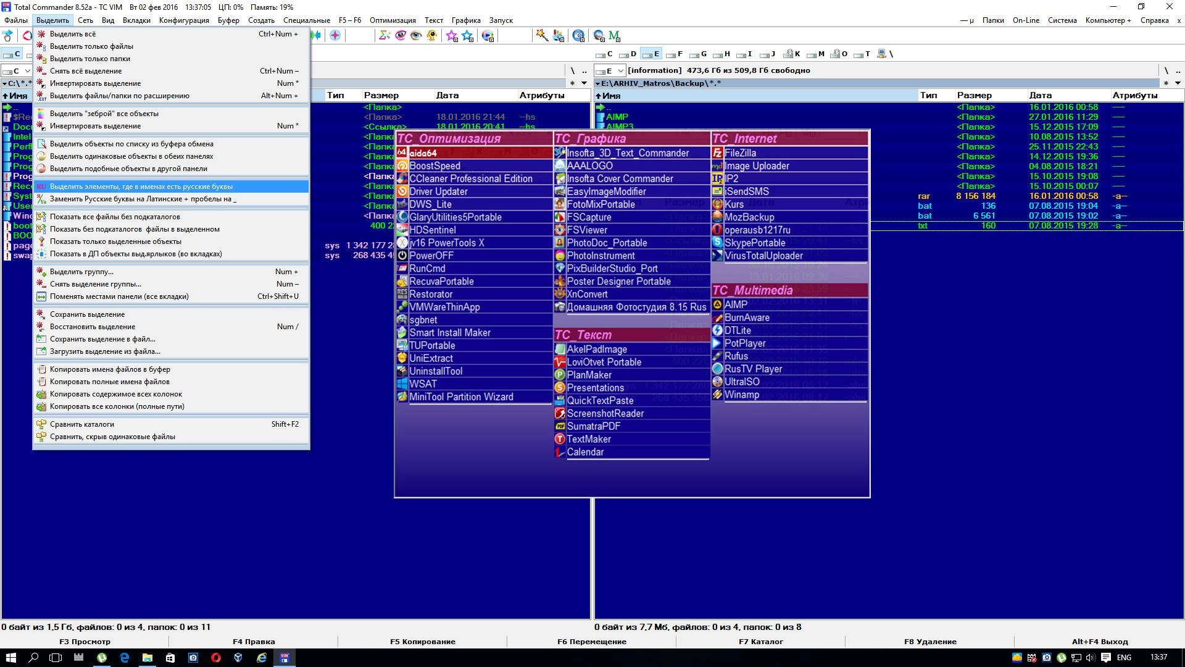Choose 'Сравнить каталоги' menu entry
1185x667 pixels.
tap(171, 424)
